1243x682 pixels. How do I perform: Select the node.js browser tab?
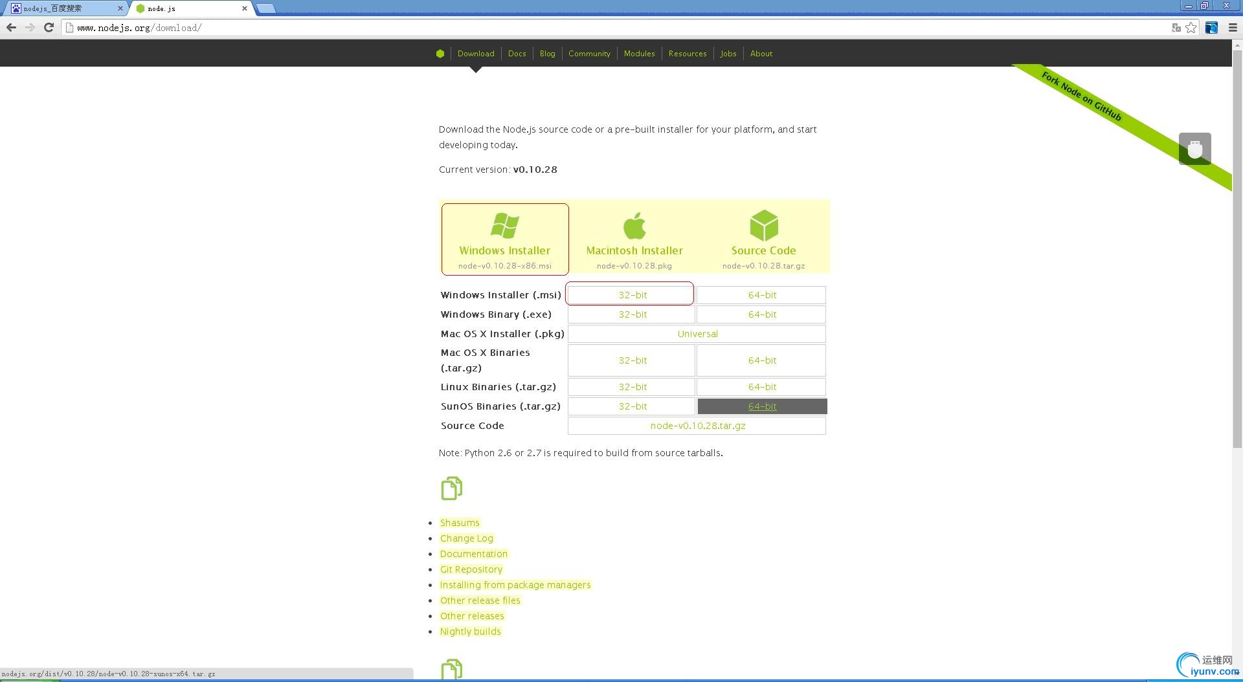click(x=191, y=8)
